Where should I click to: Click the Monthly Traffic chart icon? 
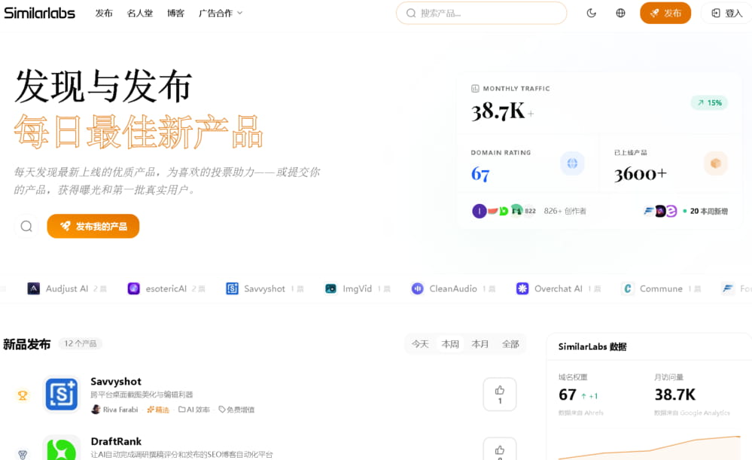(x=475, y=88)
